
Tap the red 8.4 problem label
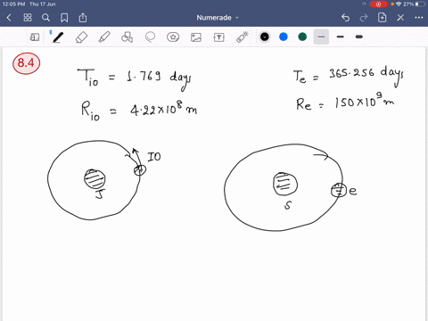(26, 63)
